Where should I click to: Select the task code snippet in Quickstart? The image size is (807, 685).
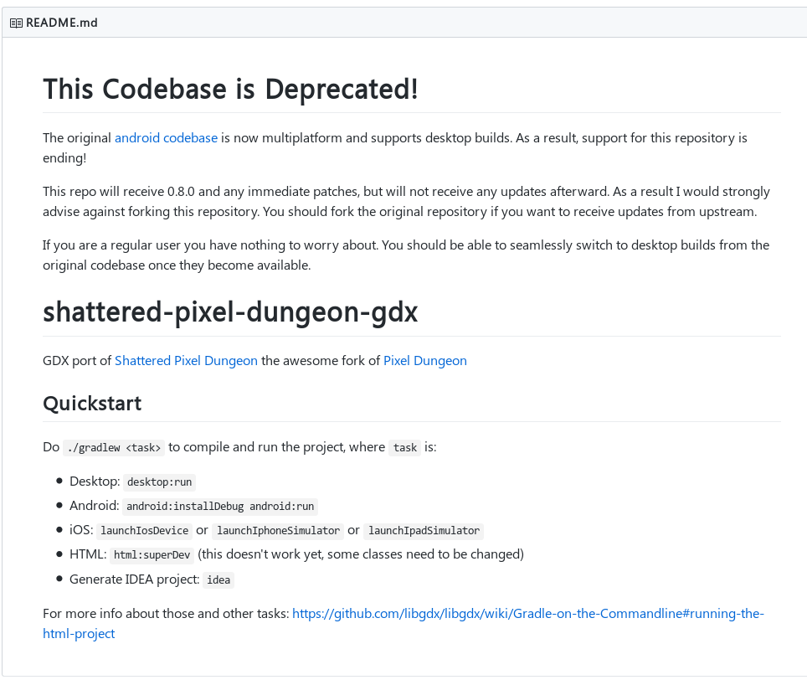[404, 447]
